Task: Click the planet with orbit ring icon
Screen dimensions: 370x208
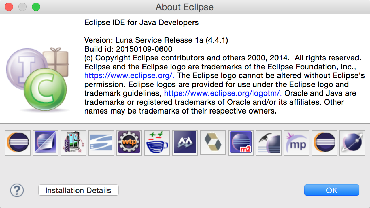Action: pyautogui.click(x=352, y=143)
